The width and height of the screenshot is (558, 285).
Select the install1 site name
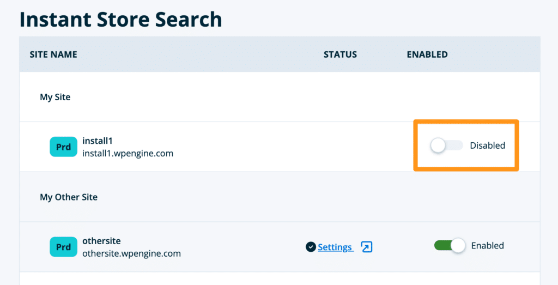[x=98, y=141]
